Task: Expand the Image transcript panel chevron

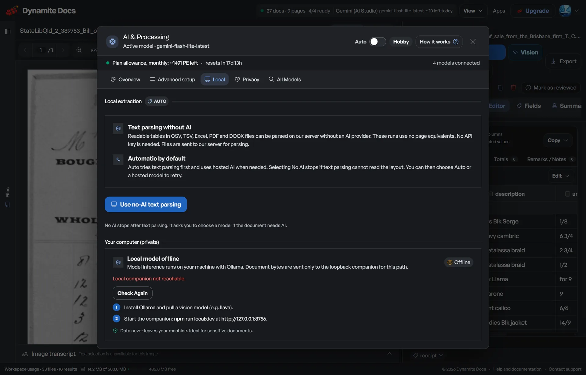Action: point(389,353)
